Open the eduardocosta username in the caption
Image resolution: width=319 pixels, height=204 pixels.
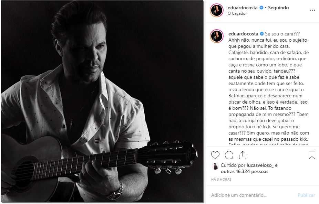[243, 34]
